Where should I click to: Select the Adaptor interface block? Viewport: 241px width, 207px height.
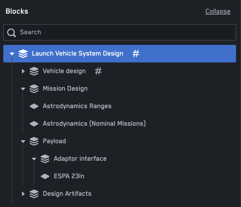click(x=80, y=159)
